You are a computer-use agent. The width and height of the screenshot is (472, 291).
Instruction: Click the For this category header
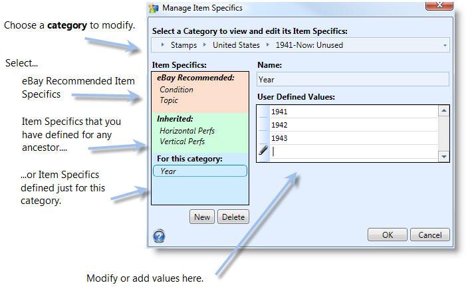pos(189,159)
